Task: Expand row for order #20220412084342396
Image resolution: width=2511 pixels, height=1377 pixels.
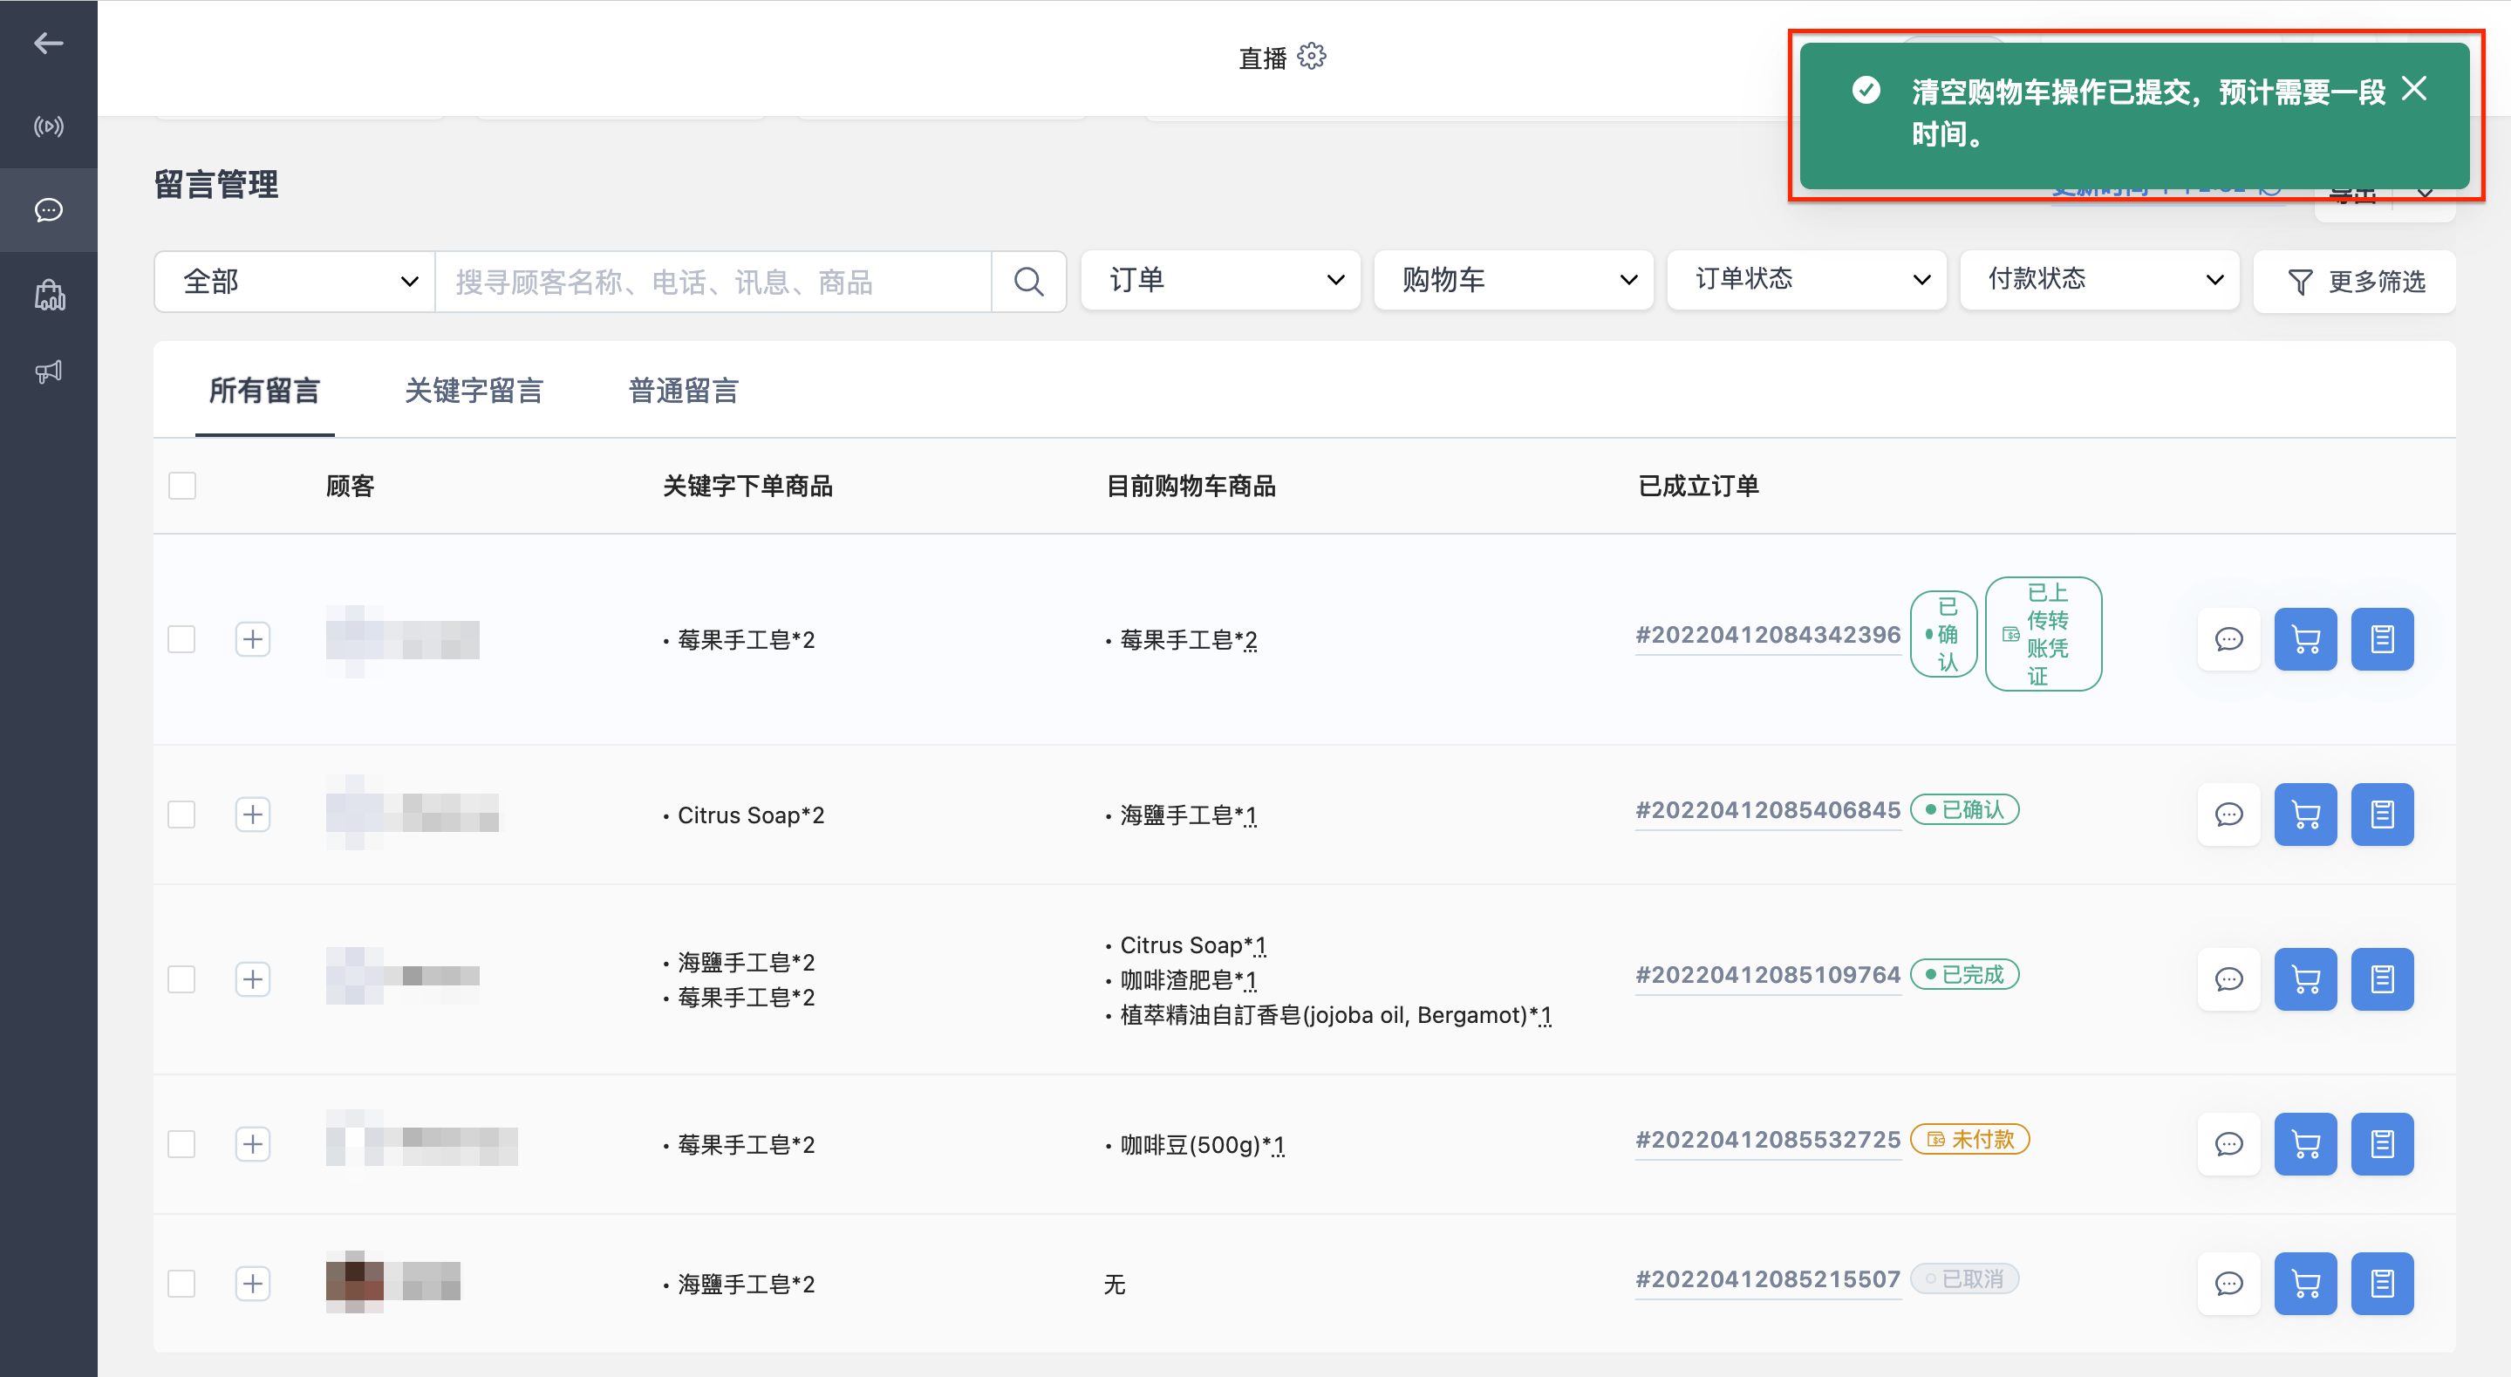Action: tap(252, 639)
